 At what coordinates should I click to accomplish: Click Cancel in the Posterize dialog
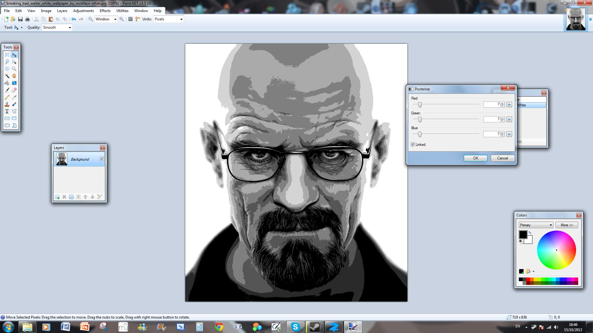coord(503,158)
